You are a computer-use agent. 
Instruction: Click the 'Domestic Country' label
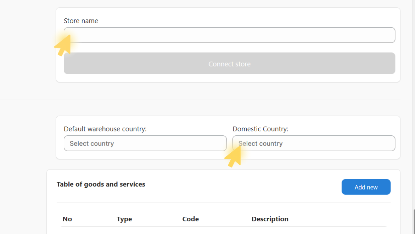(260, 129)
